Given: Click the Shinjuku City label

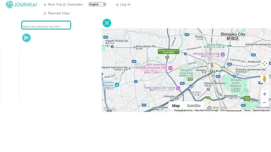Looking at the screenshot, I should click(233, 36).
